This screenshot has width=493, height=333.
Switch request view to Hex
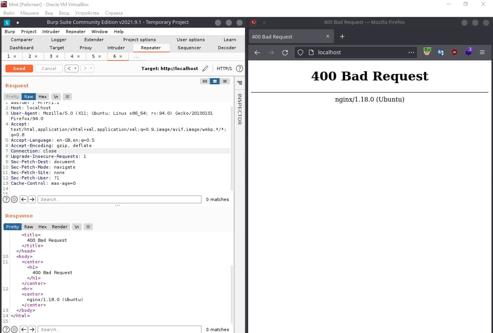[x=43, y=97]
